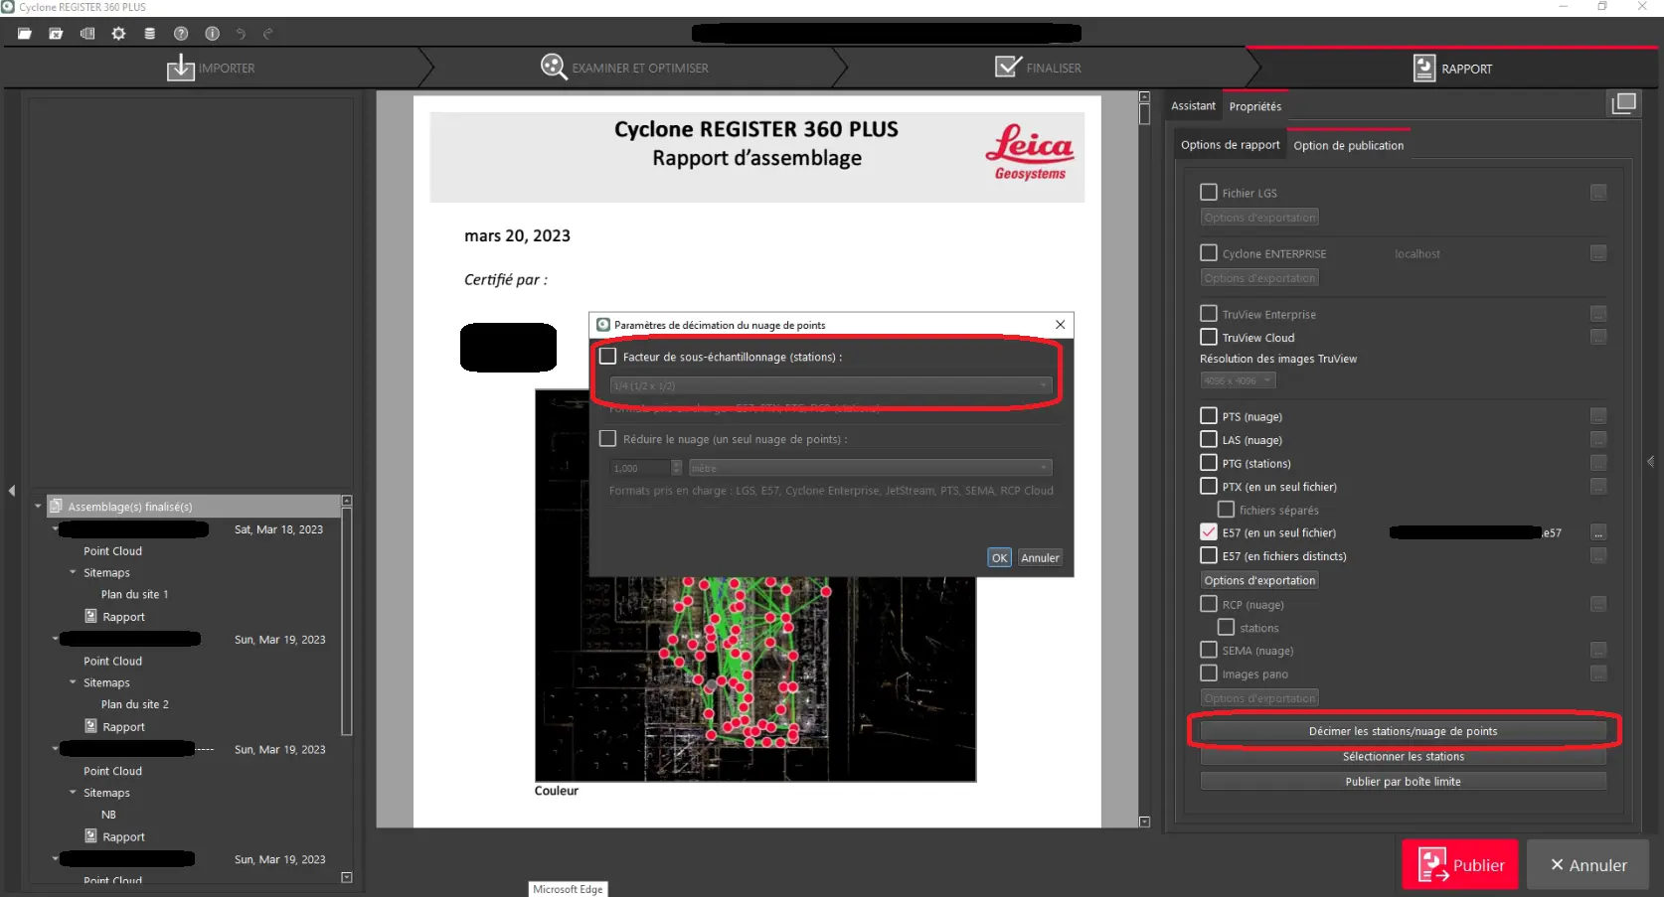Check the TruView Cloud option

(x=1209, y=337)
